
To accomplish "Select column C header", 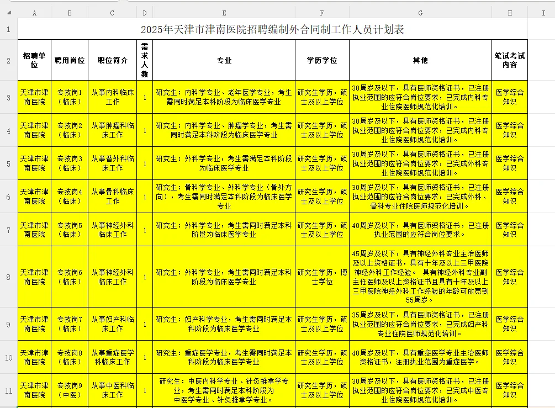I will (112, 13).
